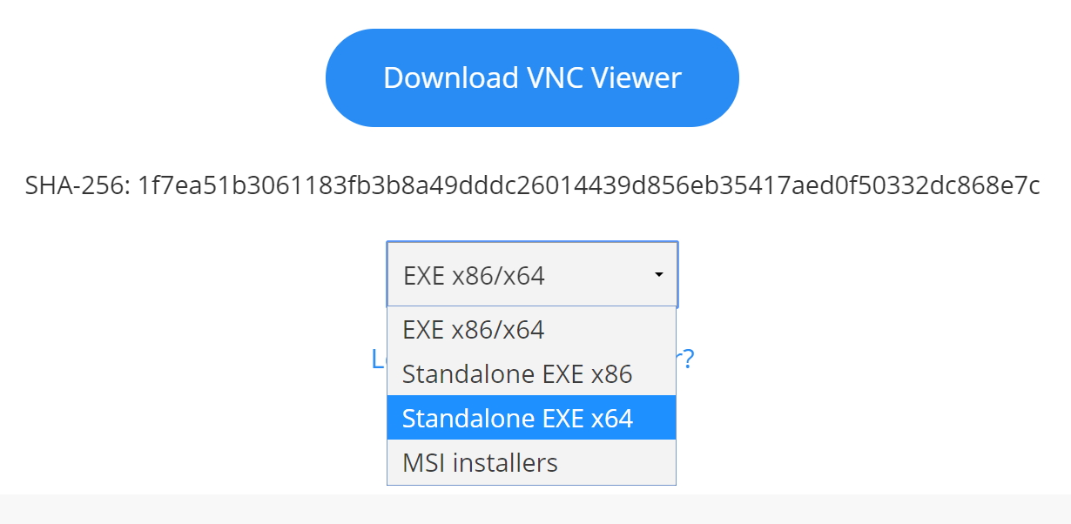Viewport: 1071px width, 524px height.
Task: Click the collapsed dropdown to close the list
Action: pos(531,272)
